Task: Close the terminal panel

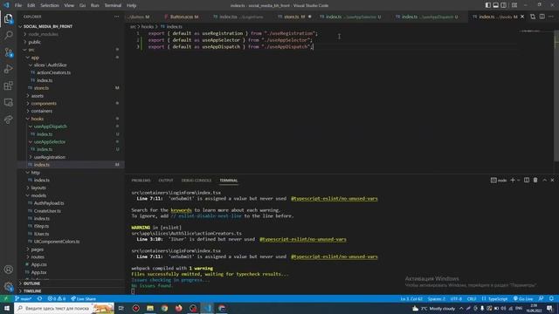Action: 553,181
